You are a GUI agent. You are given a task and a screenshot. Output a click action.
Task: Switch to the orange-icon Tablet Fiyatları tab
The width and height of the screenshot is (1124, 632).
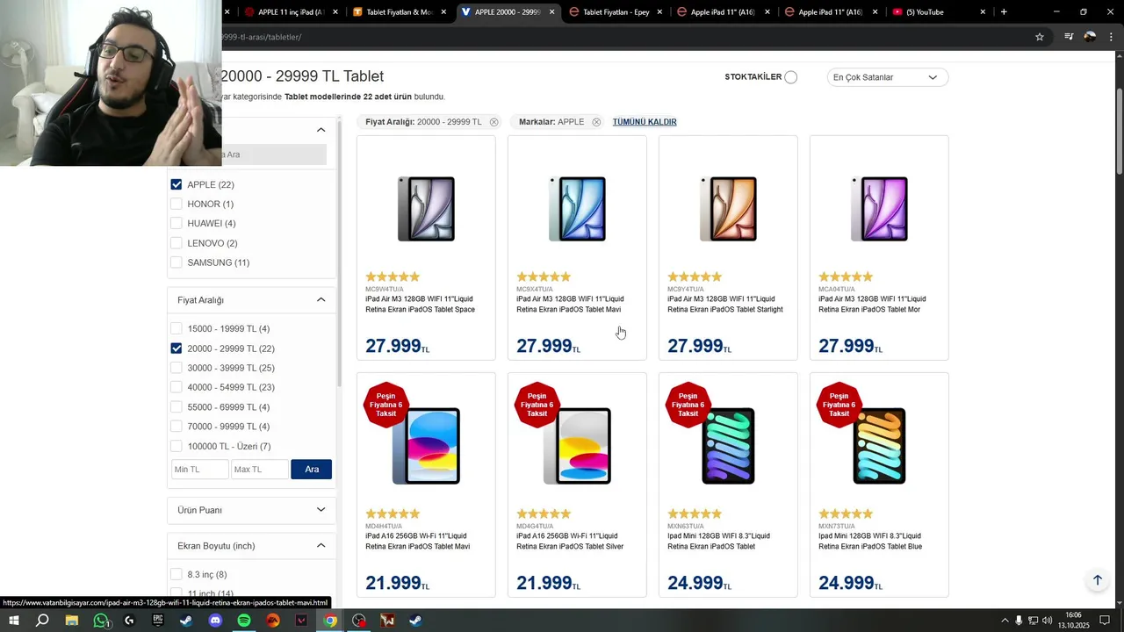(400, 12)
